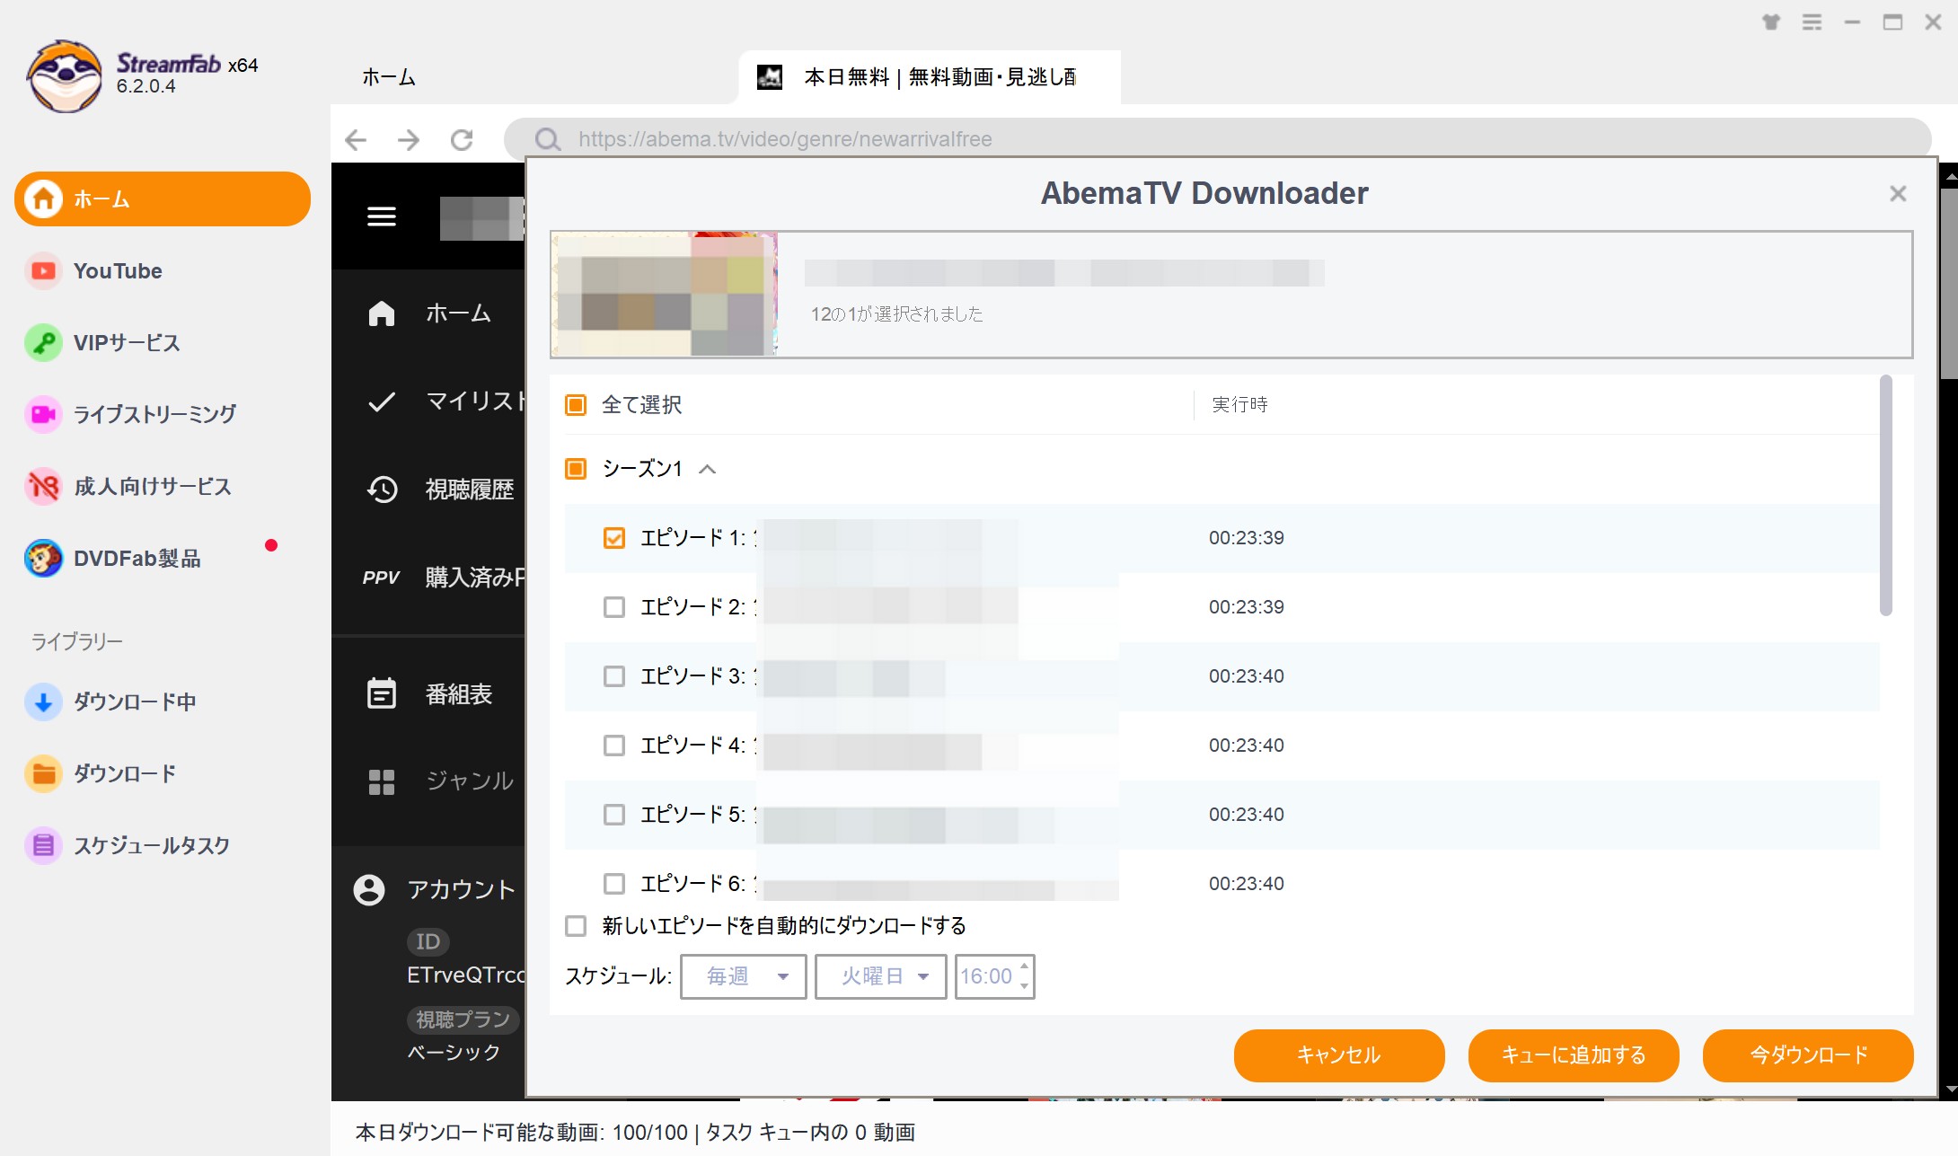
Task: Open the 火曜日 weekday dropdown
Action: (x=881, y=976)
